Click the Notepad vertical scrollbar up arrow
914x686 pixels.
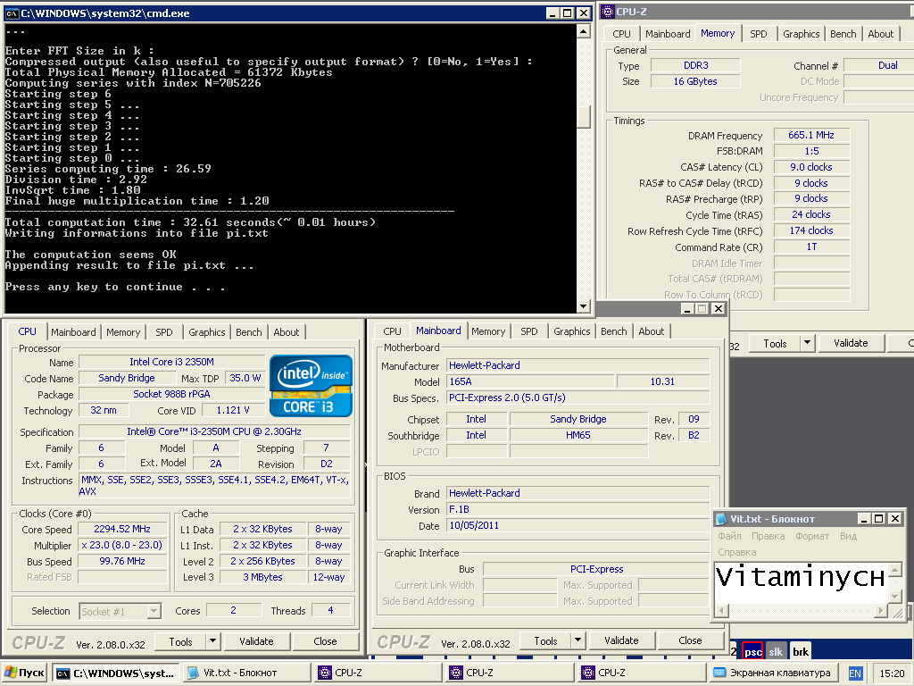pos(894,569)
